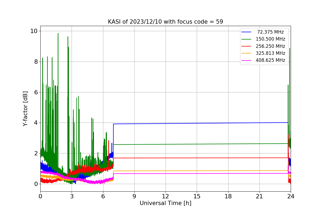The width and height of the screenshot is (323, 215).
Task: Click the x-axis tick label 3
Action: [72, 196]
